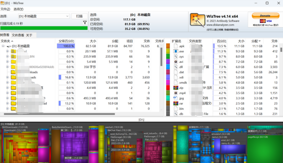
Task: Click the .jpg image file icon
Action: click(x=176, y=98)
